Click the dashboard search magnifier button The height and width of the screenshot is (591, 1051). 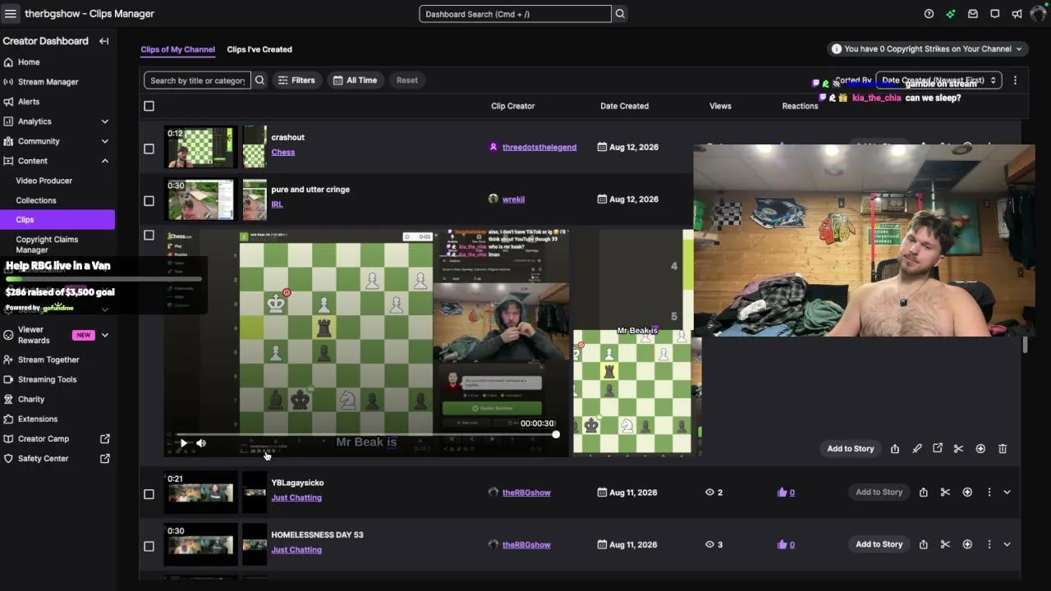coord(620,14)
